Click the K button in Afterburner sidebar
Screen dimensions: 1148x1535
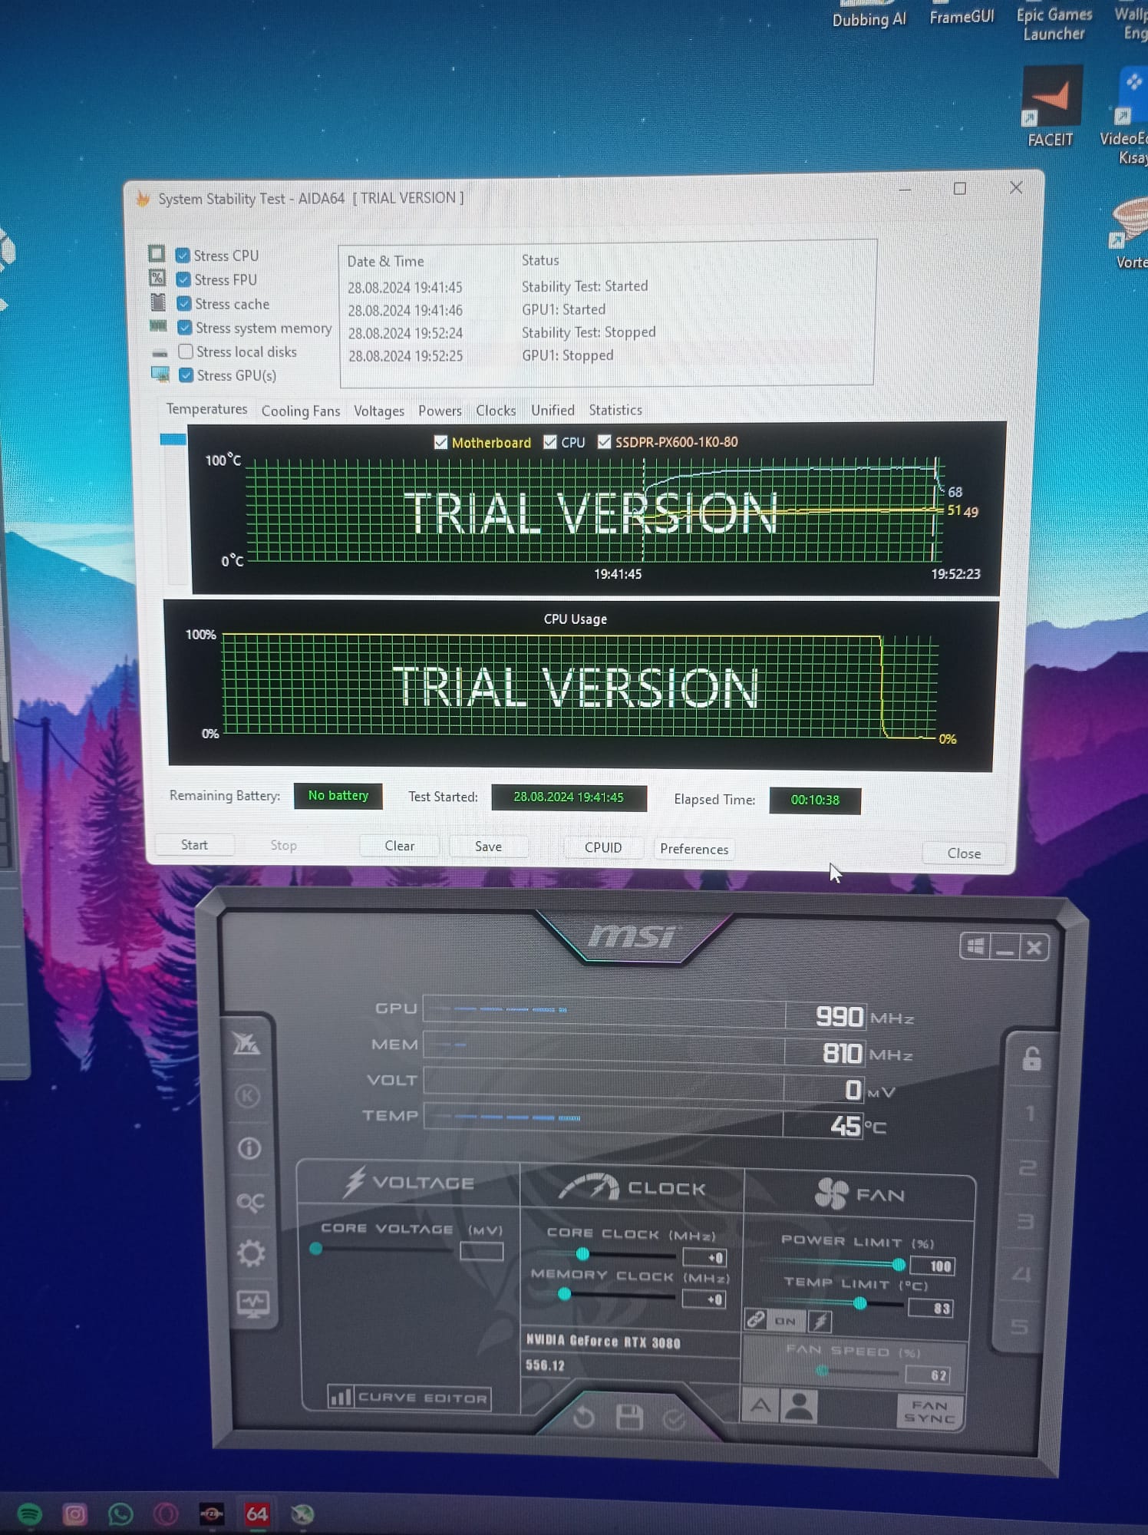tap(247, 1096)
